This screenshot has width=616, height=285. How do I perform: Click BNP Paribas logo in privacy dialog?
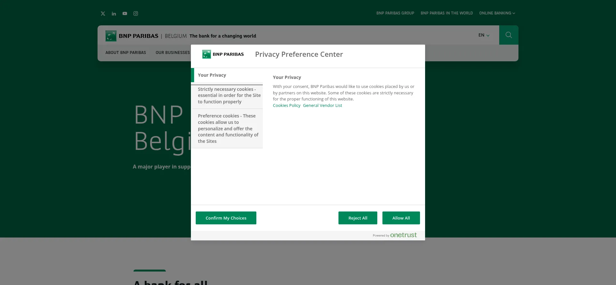(223, 54)
